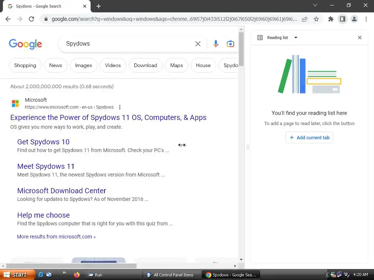Clear the search box text

pyautogui.click(x=198, y=44)
